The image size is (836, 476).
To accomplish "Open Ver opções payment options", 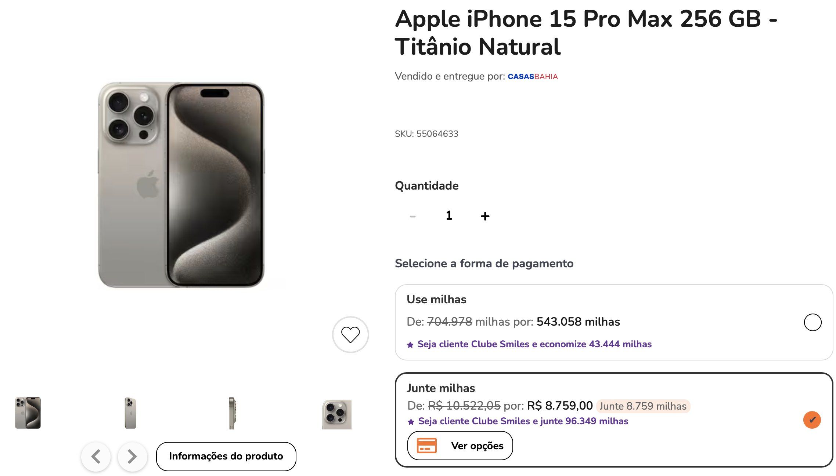I will pos(460,446).
